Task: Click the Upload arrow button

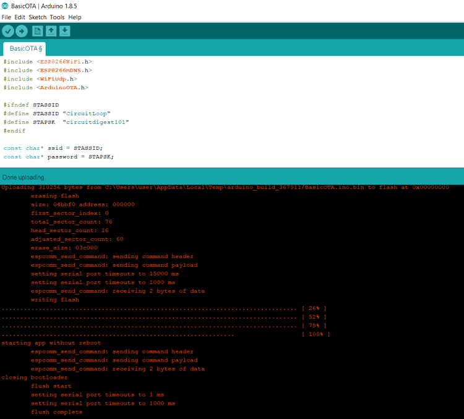Action: point(21,31)
